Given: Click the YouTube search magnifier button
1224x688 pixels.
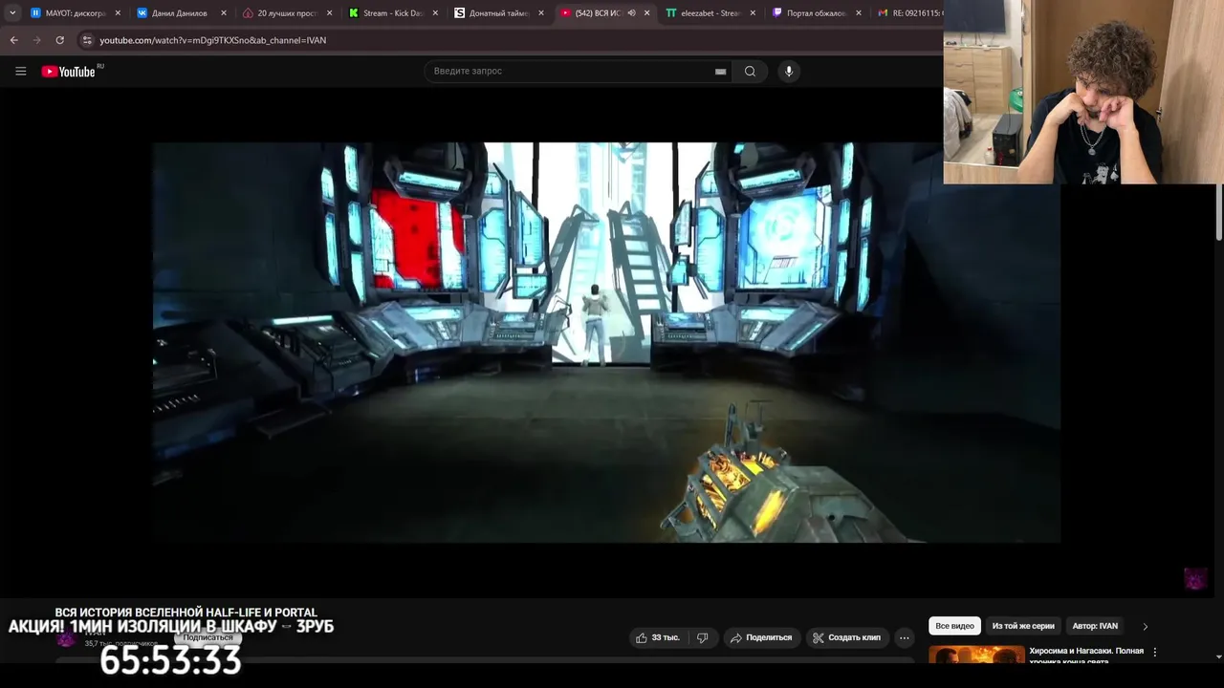Looking at the screenshot, I should 750,71.
